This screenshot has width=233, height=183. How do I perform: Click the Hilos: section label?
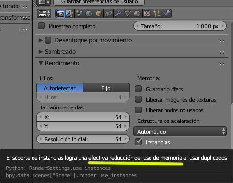tap(47, 78)
